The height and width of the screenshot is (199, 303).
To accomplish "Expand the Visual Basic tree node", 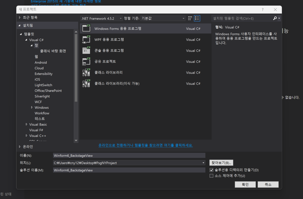I will pos(27,124).
